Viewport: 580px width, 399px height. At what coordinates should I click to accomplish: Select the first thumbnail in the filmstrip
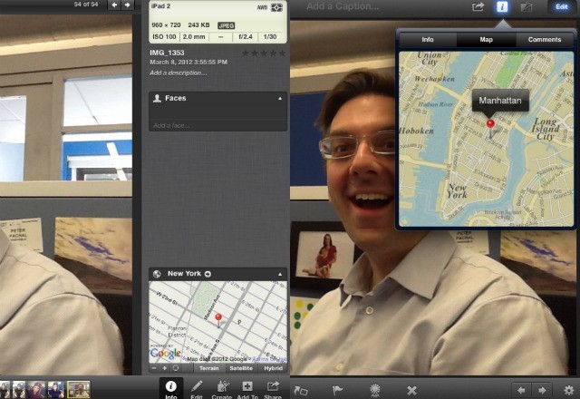pyautogui.click(x=5, y=390)
